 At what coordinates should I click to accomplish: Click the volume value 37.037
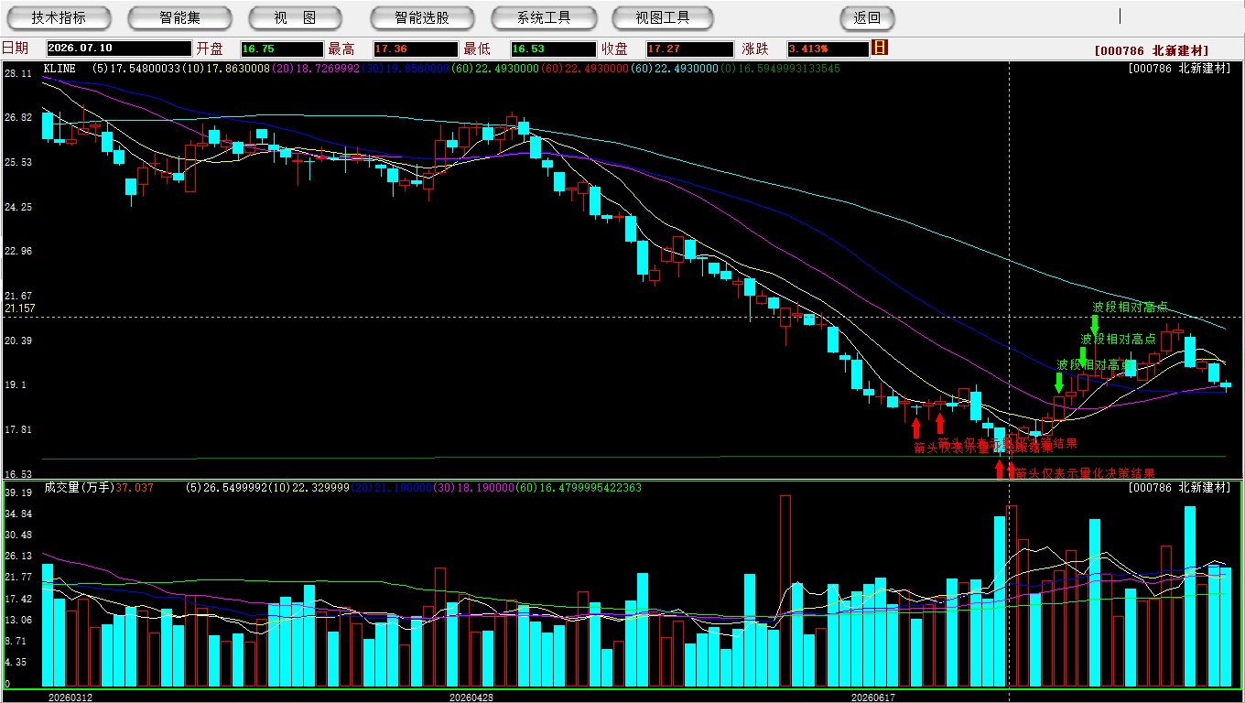[x=135, y=488]
